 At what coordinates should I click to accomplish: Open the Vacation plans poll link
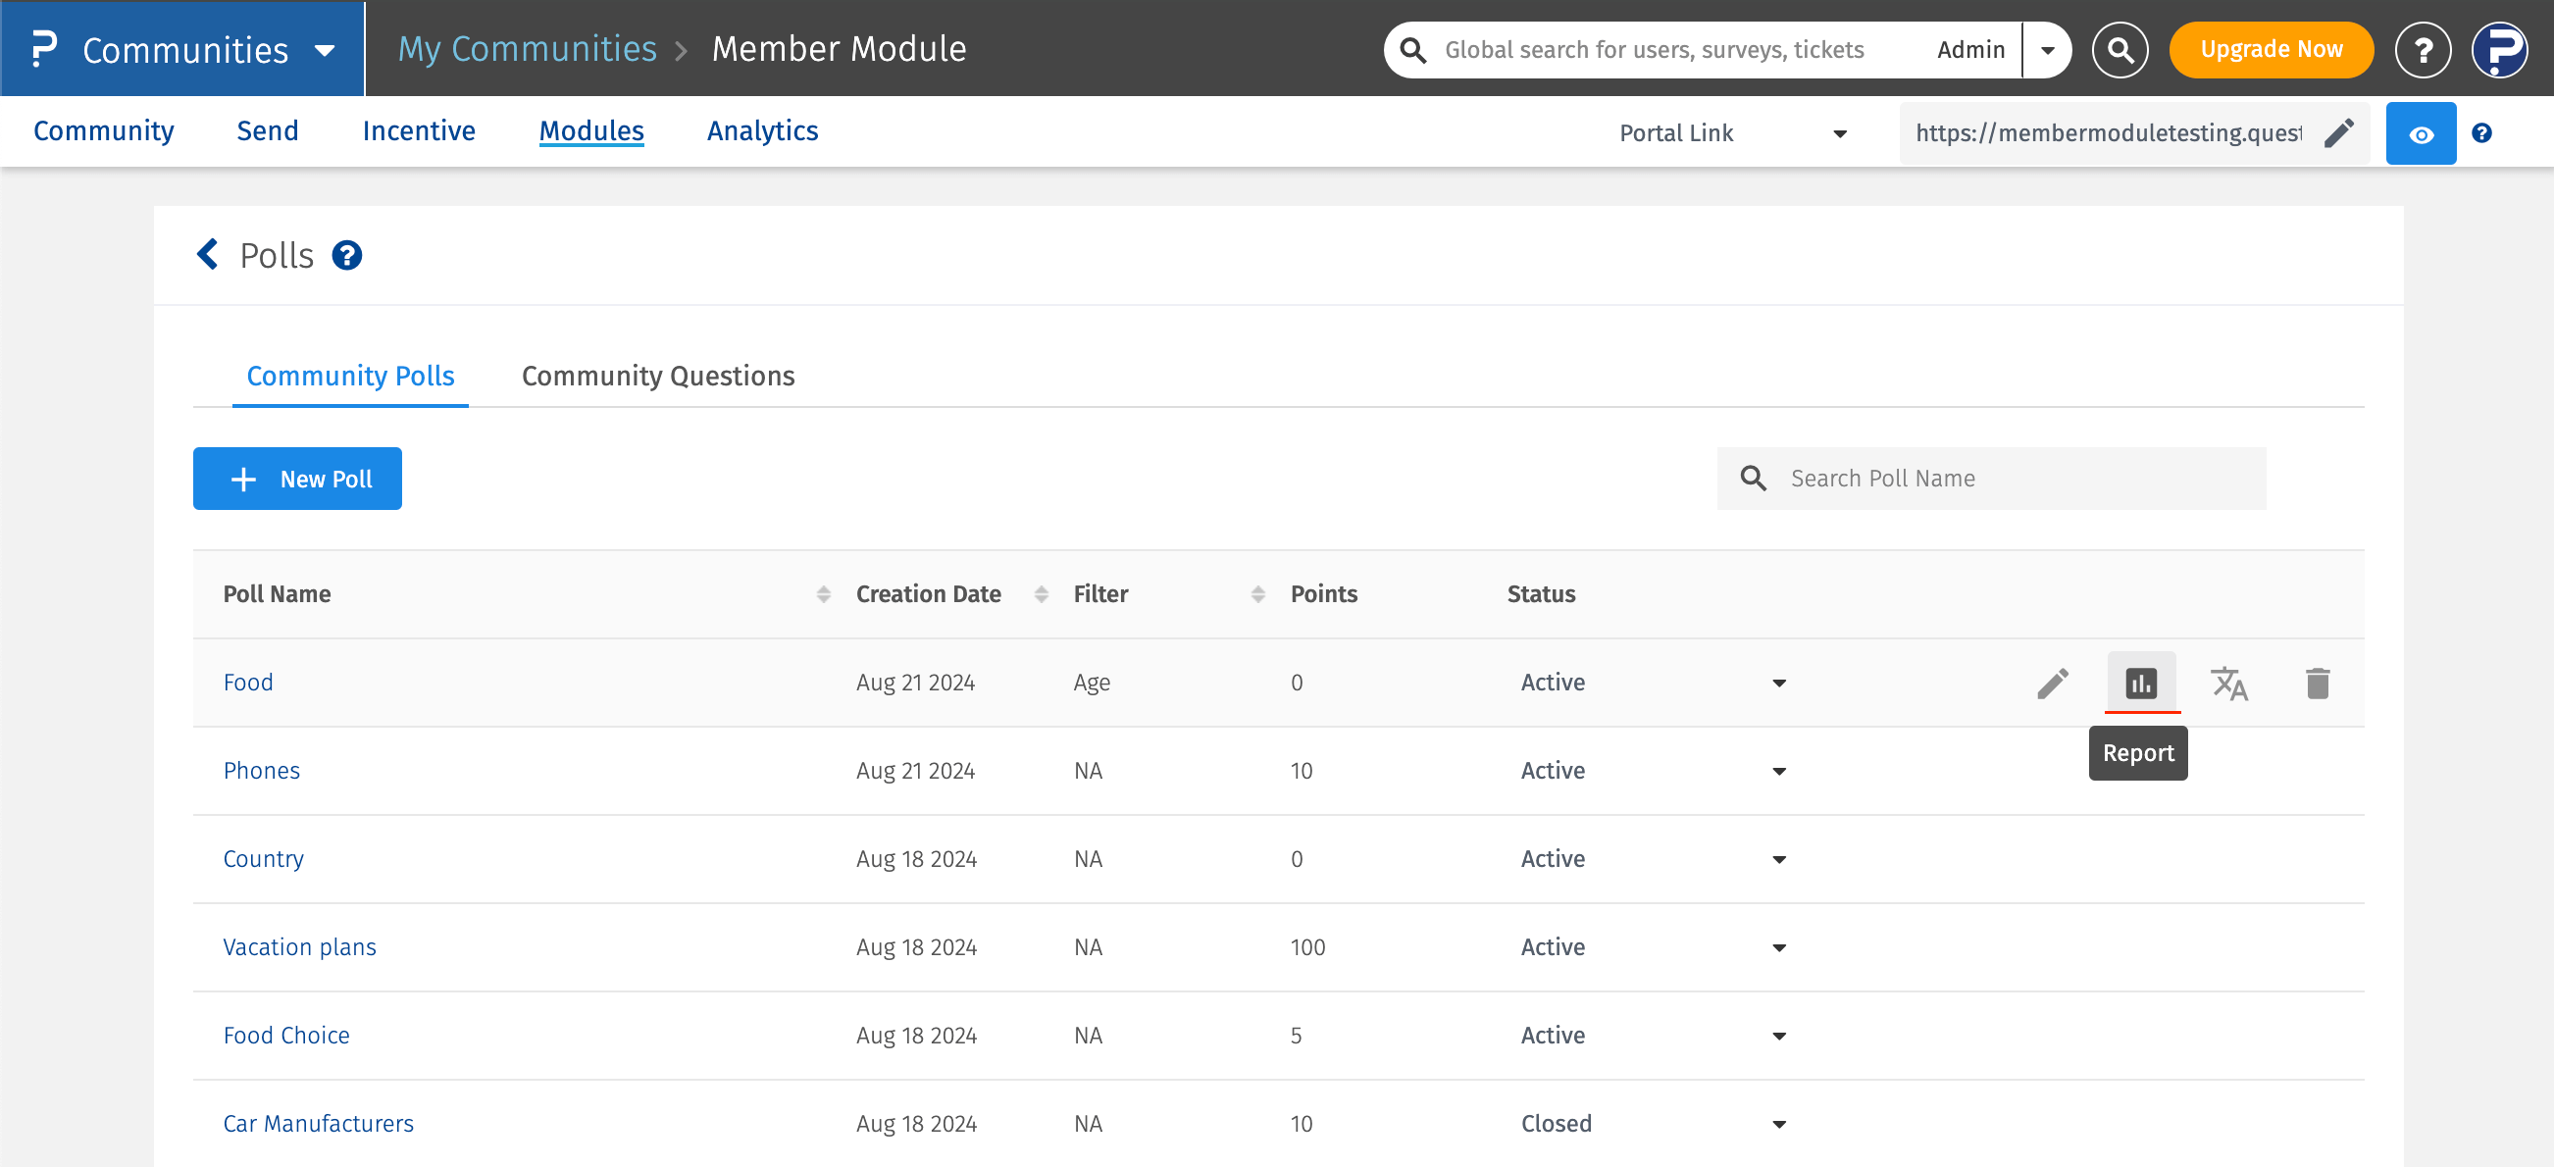299,947
